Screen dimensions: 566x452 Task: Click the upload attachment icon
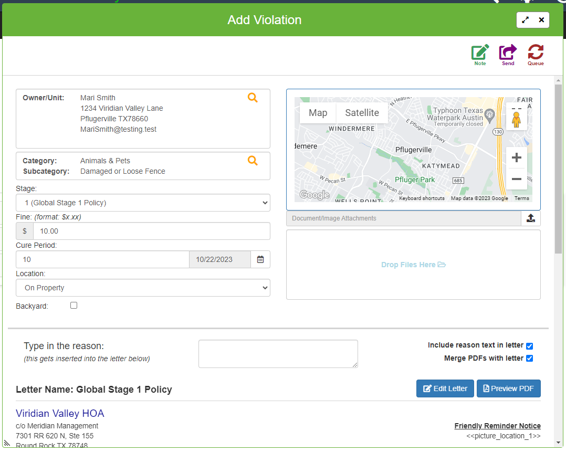coord(531,218)
